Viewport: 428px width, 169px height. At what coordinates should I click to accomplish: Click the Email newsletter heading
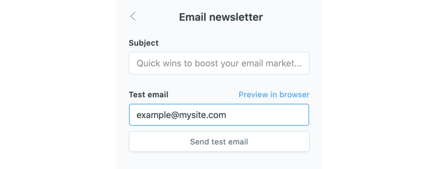click(x=221, y=17)
